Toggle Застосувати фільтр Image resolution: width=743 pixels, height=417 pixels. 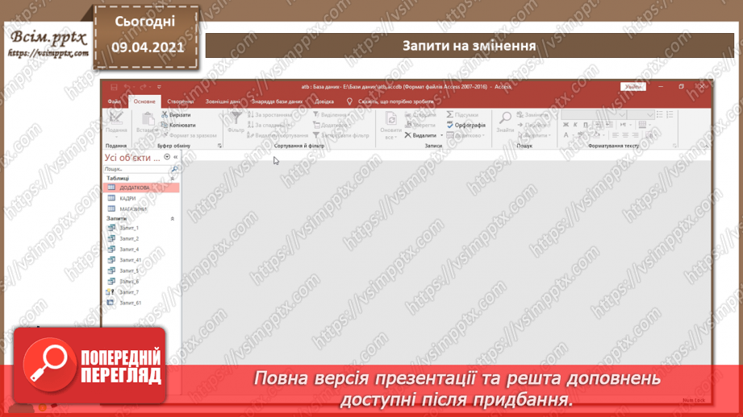tap(340, 136)
